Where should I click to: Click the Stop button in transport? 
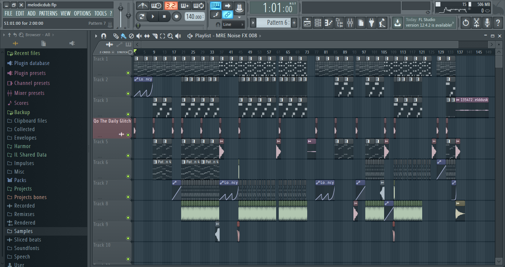click(x=165, y=17)
